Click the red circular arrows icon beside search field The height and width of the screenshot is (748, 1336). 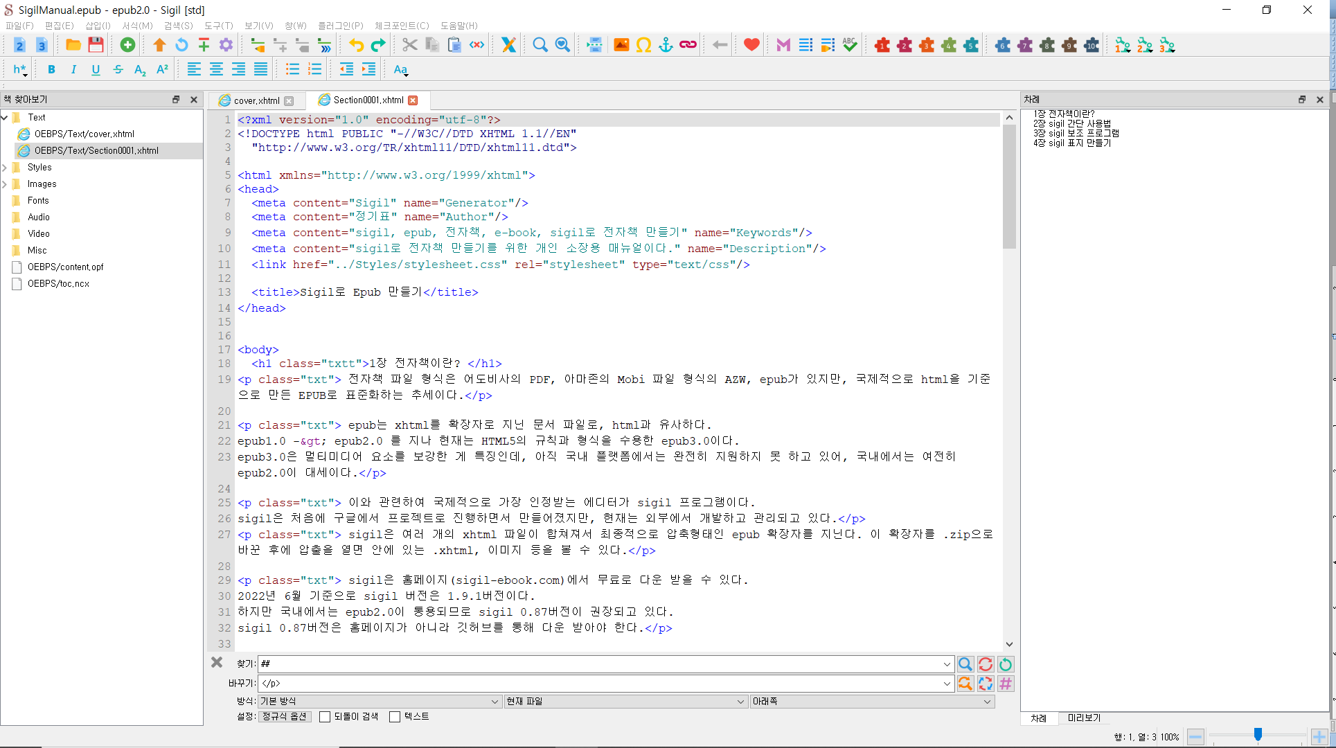(985, 664)
